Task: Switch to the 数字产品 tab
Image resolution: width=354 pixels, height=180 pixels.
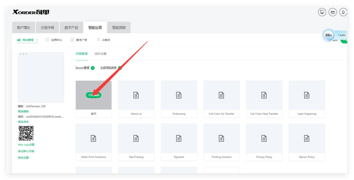Action: (x=71, y=28)
